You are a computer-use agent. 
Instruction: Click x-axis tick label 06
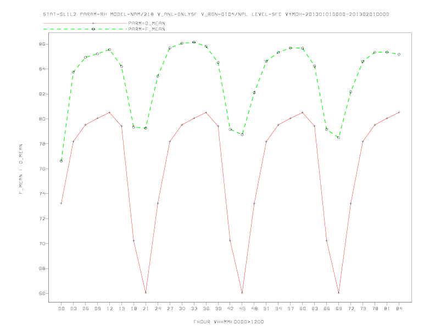[86, 309]
